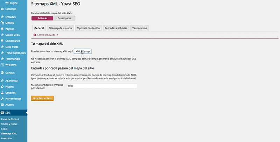Open the Títulos y metas submenu
Screen dimensions: 280x142
pyautogui.click(x=9, y=124)
